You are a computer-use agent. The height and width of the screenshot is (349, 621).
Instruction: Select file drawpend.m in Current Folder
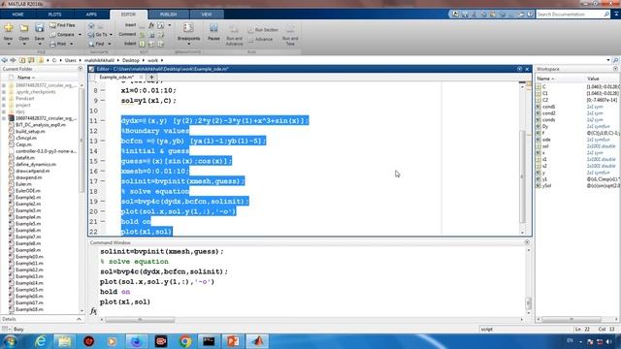[x=28, y=177]
